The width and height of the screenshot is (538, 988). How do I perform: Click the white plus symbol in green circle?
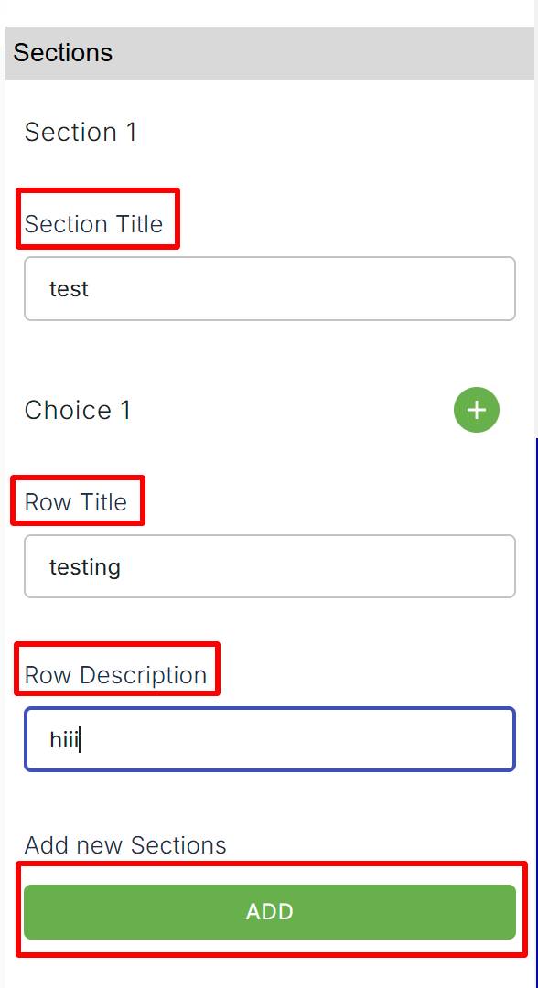pos(477,410)
